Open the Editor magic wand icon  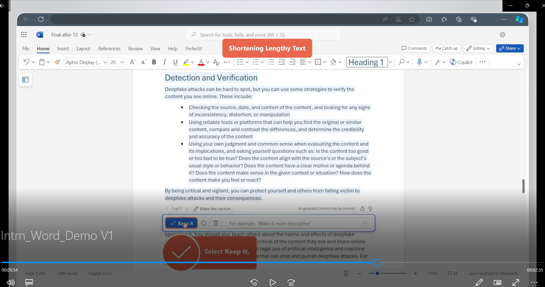click(x=437, y=62)
